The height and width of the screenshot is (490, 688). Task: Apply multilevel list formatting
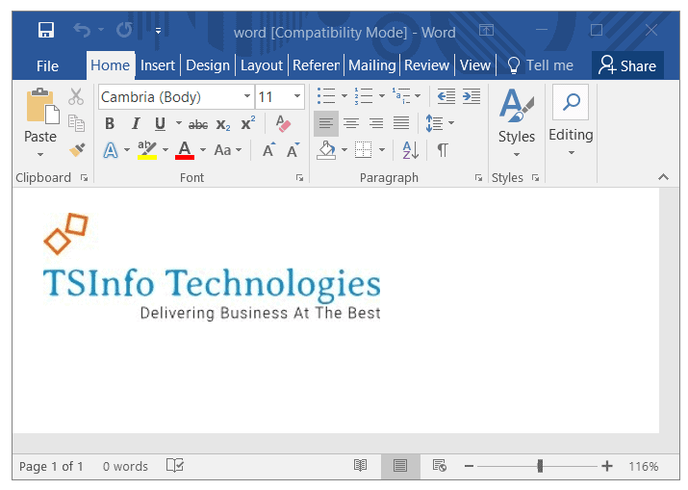pyautogui.click(x=401, y=96)
